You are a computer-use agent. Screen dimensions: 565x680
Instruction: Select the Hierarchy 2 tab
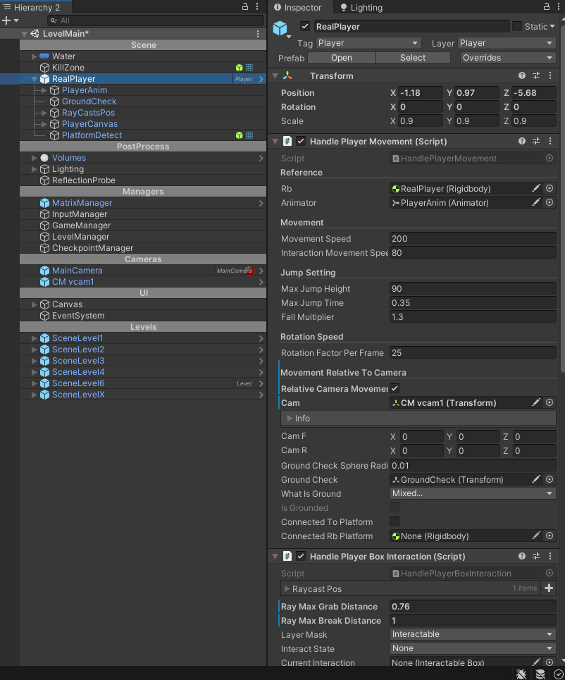pos(32,7)
